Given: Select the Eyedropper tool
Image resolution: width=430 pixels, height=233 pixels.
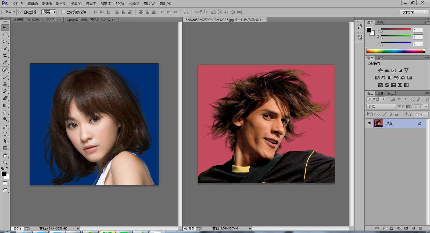Looking at the screenshot, I should coord(5,63).
